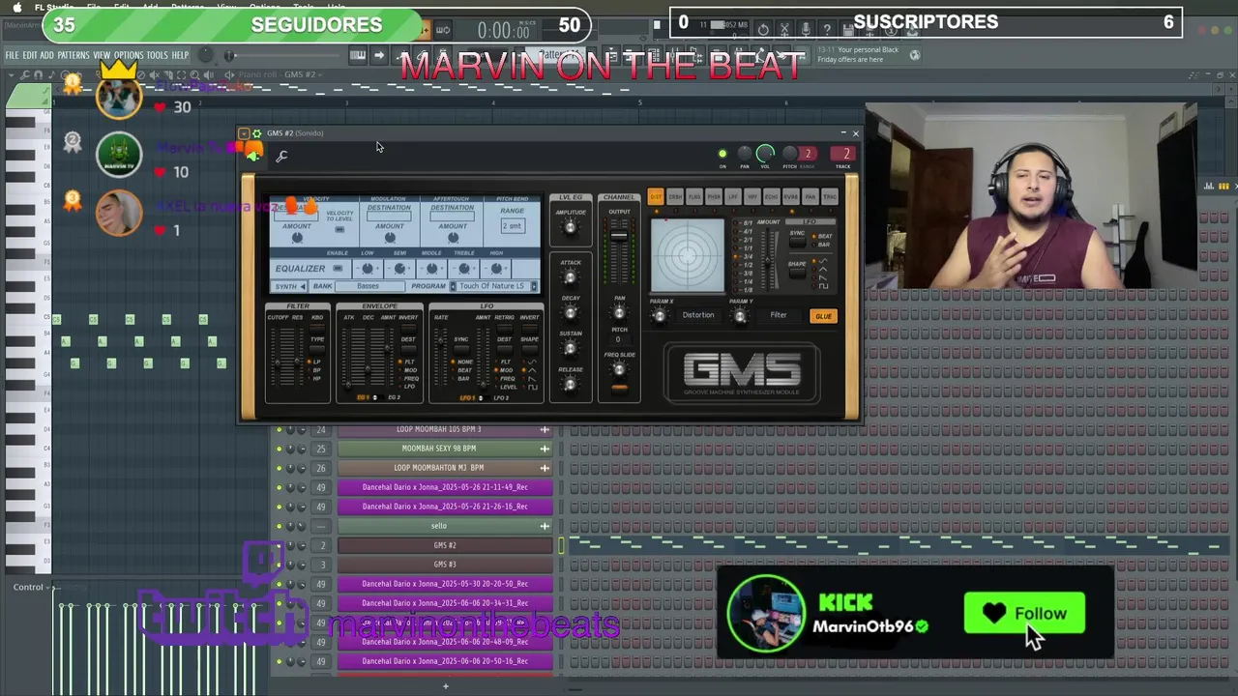Screen dimensions: 1238x696
Task: Toggle the VELOCITY TO LEVEL switch
Action: pos(339,230)
